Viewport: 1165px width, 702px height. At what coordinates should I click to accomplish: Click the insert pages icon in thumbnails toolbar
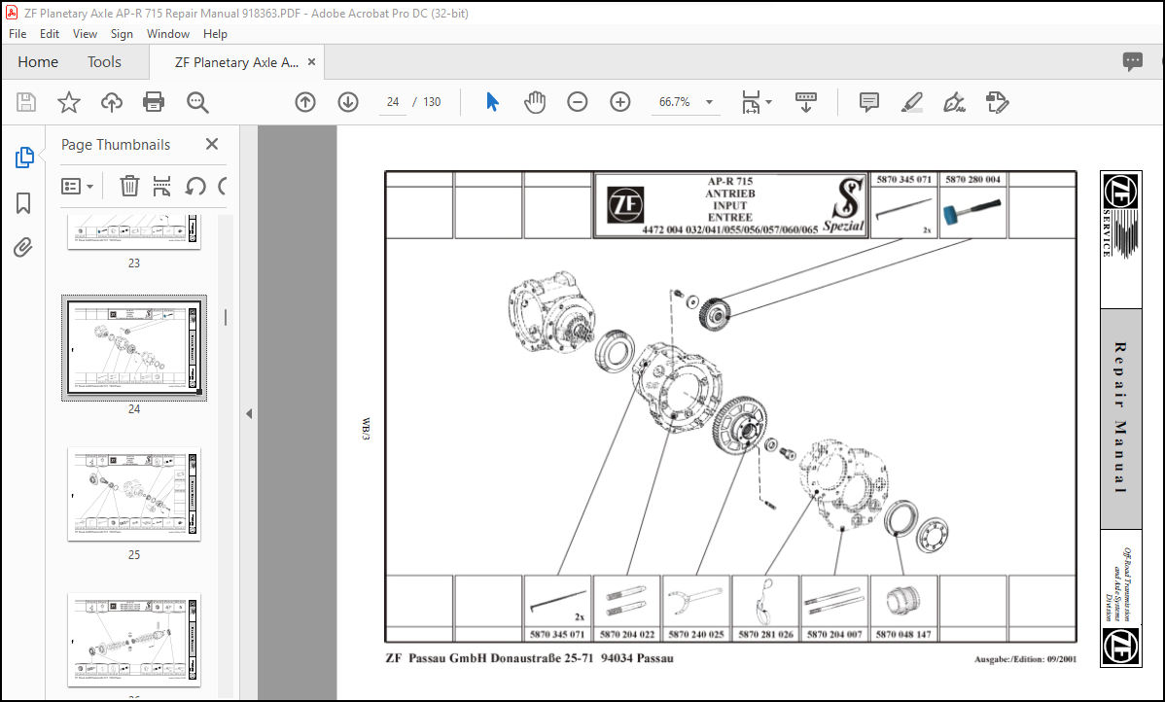coord(162,186)
